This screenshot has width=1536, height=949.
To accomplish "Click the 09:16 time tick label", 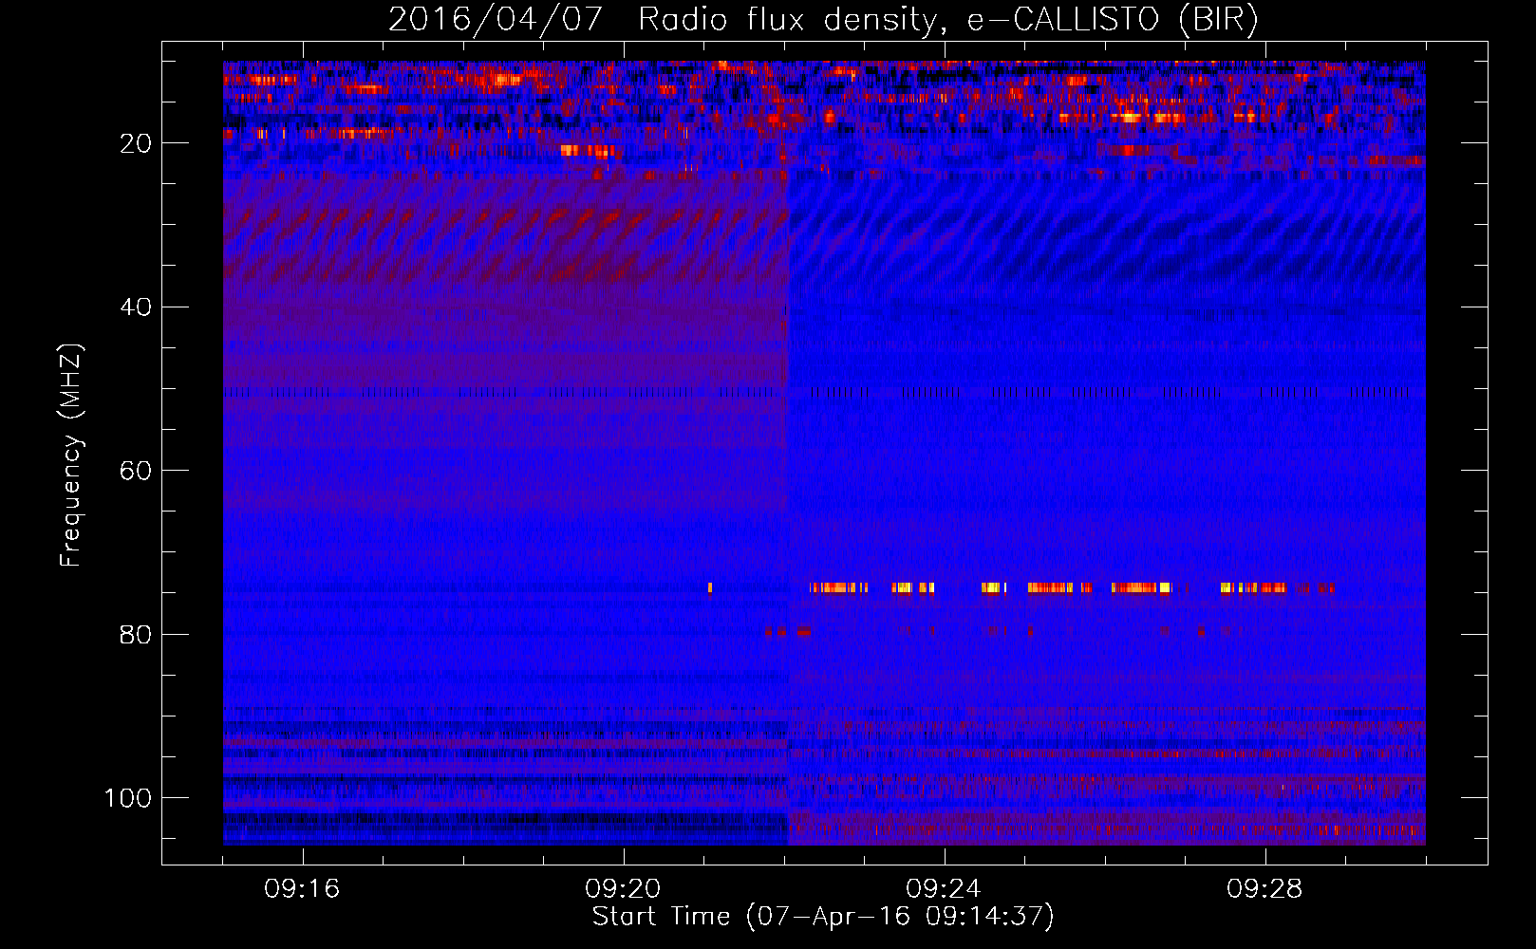I will [303, 889].
